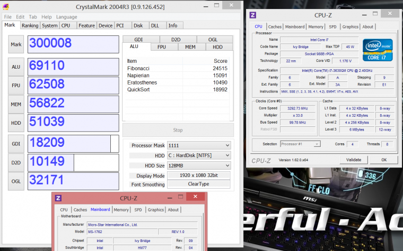The image size is (403, 251).
Task: Click the Validate button in CPU-Z
Action: [354, 160]
